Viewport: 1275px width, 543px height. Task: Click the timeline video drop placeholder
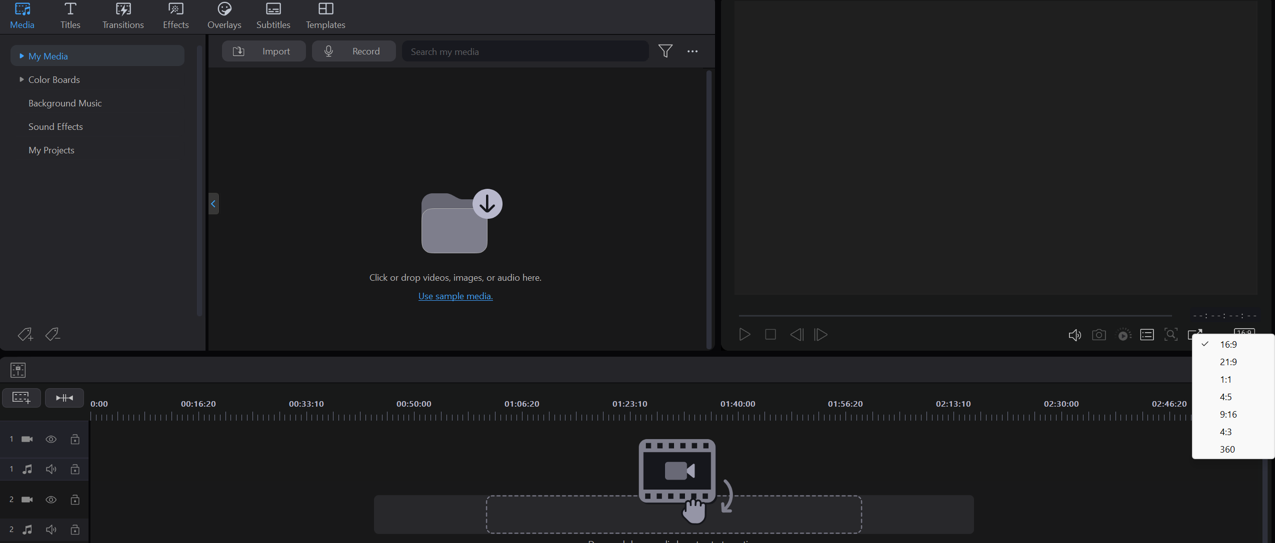[673, 514]
